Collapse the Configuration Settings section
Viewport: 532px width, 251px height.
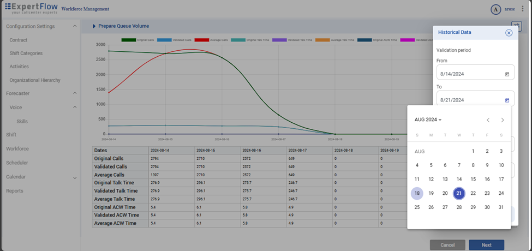(x=75, y=26)
